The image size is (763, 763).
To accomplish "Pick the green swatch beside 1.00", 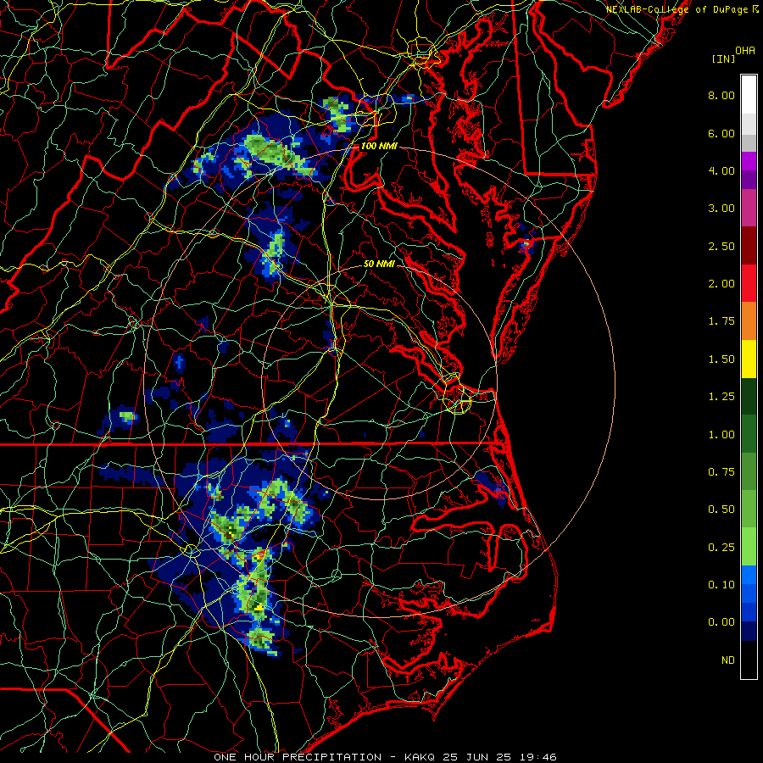I will pos(749,434).
